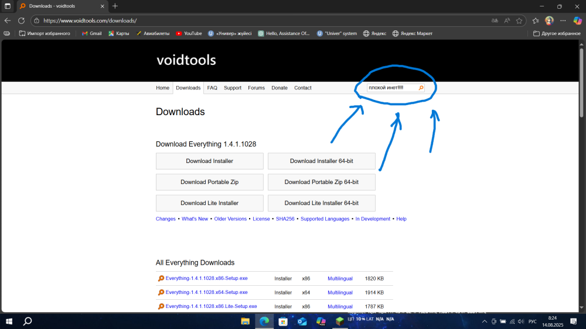The image size is (586, 329).
Task: Open the YouTube bookmark
Action: 189,33
